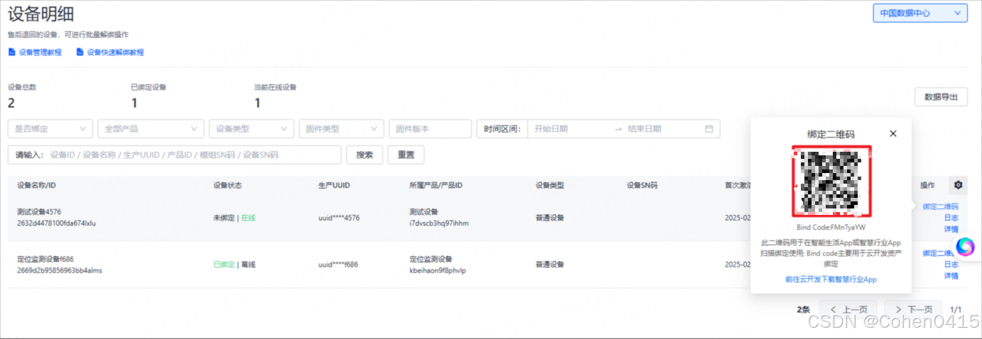Focus the device ID search input box
The width and height of the screenshot is (982, 339).
tap(175, 155)
